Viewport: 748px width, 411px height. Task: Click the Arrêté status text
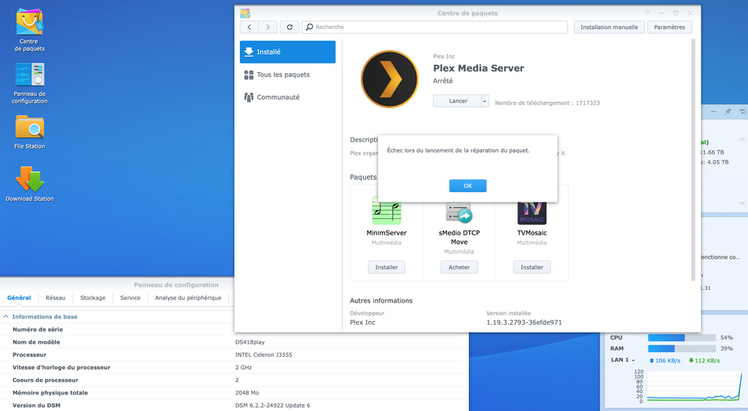coord(443,81)
